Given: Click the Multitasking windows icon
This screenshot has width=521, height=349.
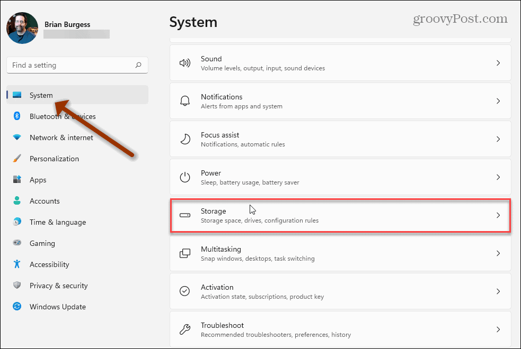Looking at the screenshot, I should [184, 253].
